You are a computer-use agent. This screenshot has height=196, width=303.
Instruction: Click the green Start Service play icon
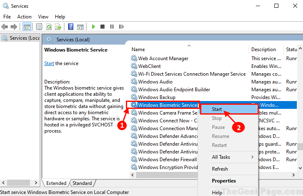pos(93,27)
